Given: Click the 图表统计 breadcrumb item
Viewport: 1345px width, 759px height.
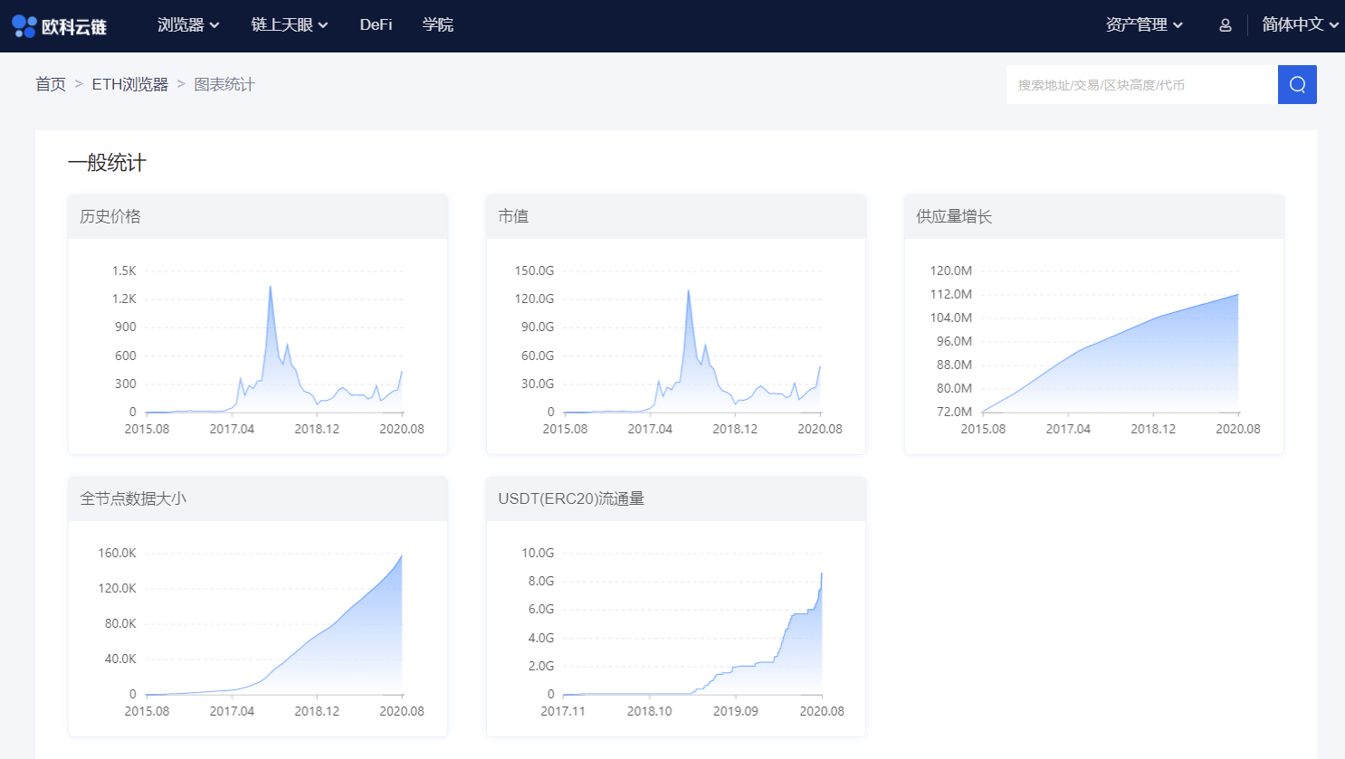Looking at the screenshot, I should tap(224, 84).
